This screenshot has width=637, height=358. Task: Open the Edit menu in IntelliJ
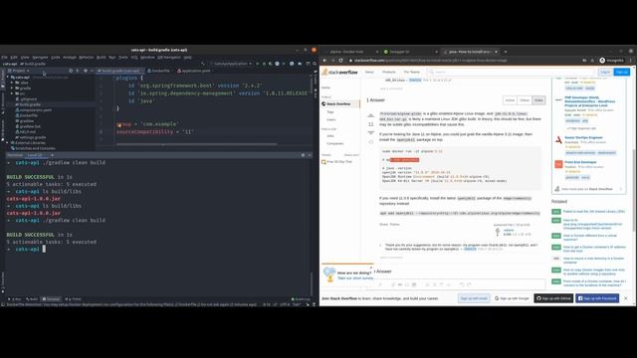point(14,58)
